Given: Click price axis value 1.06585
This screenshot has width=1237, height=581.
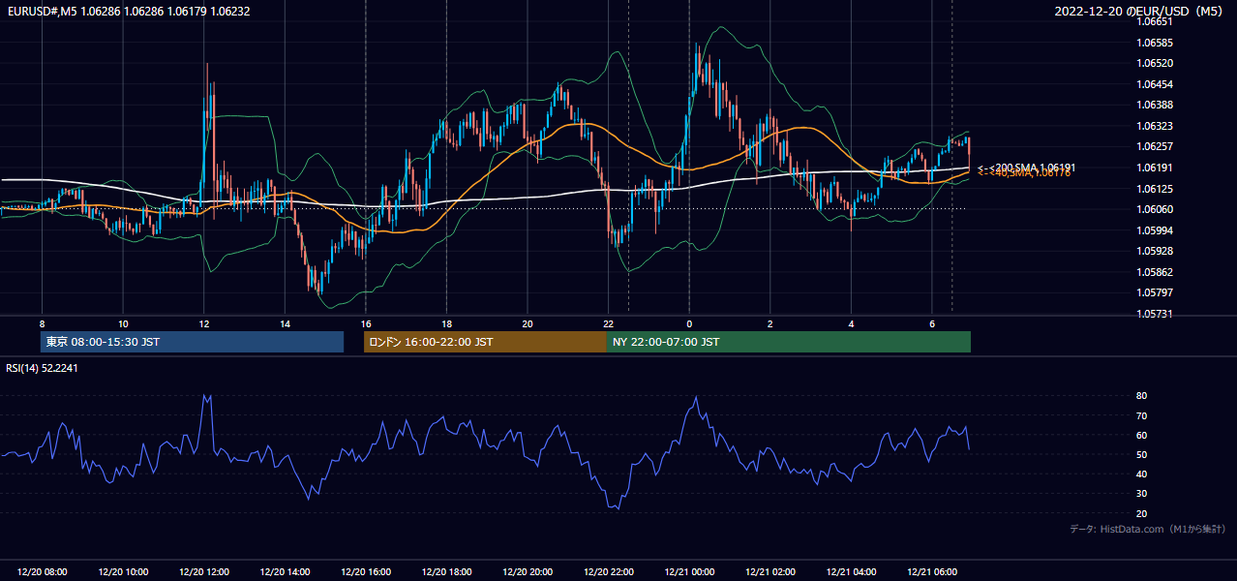Looking at the screenshot, I should point(1155,43).
